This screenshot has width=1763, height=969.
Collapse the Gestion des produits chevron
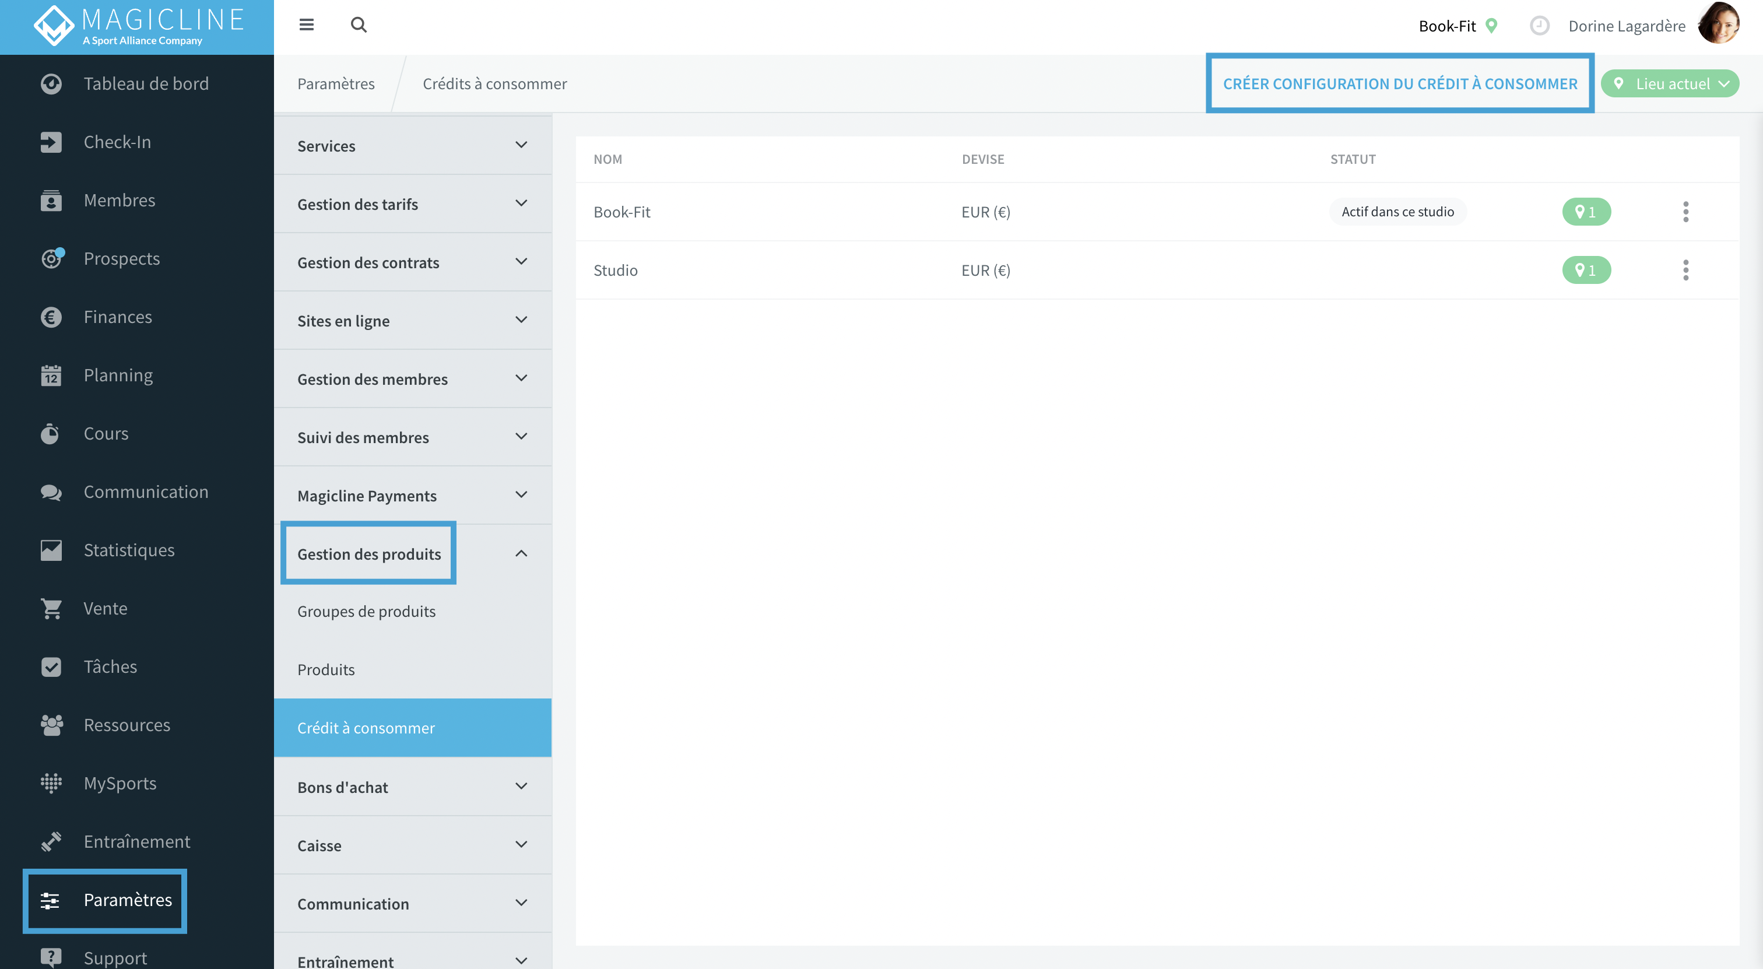pyautogui.click(x=521, y=553)
